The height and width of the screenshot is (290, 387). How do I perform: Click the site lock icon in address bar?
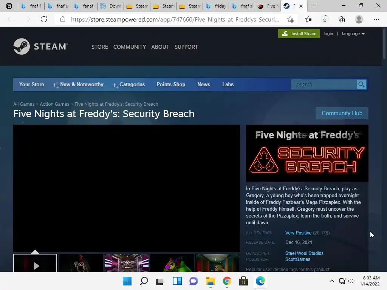coord(63,19)
